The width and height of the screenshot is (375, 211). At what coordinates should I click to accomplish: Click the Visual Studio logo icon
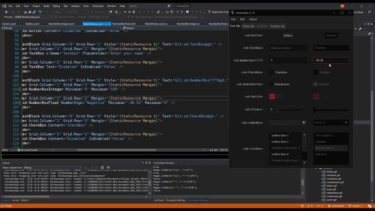tap(4, 6)
